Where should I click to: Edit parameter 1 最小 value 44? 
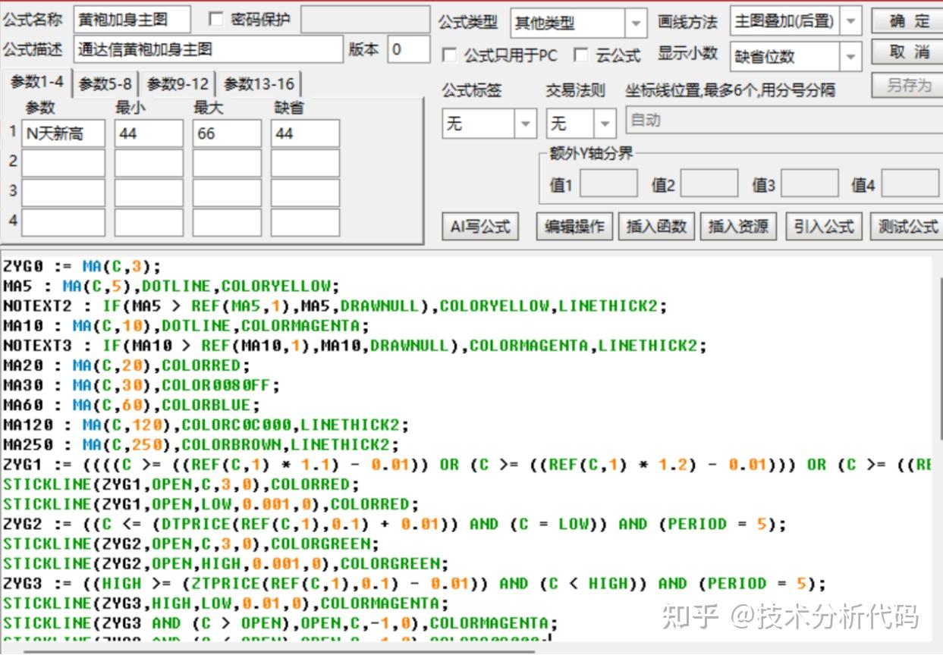(x=149, y=133)
